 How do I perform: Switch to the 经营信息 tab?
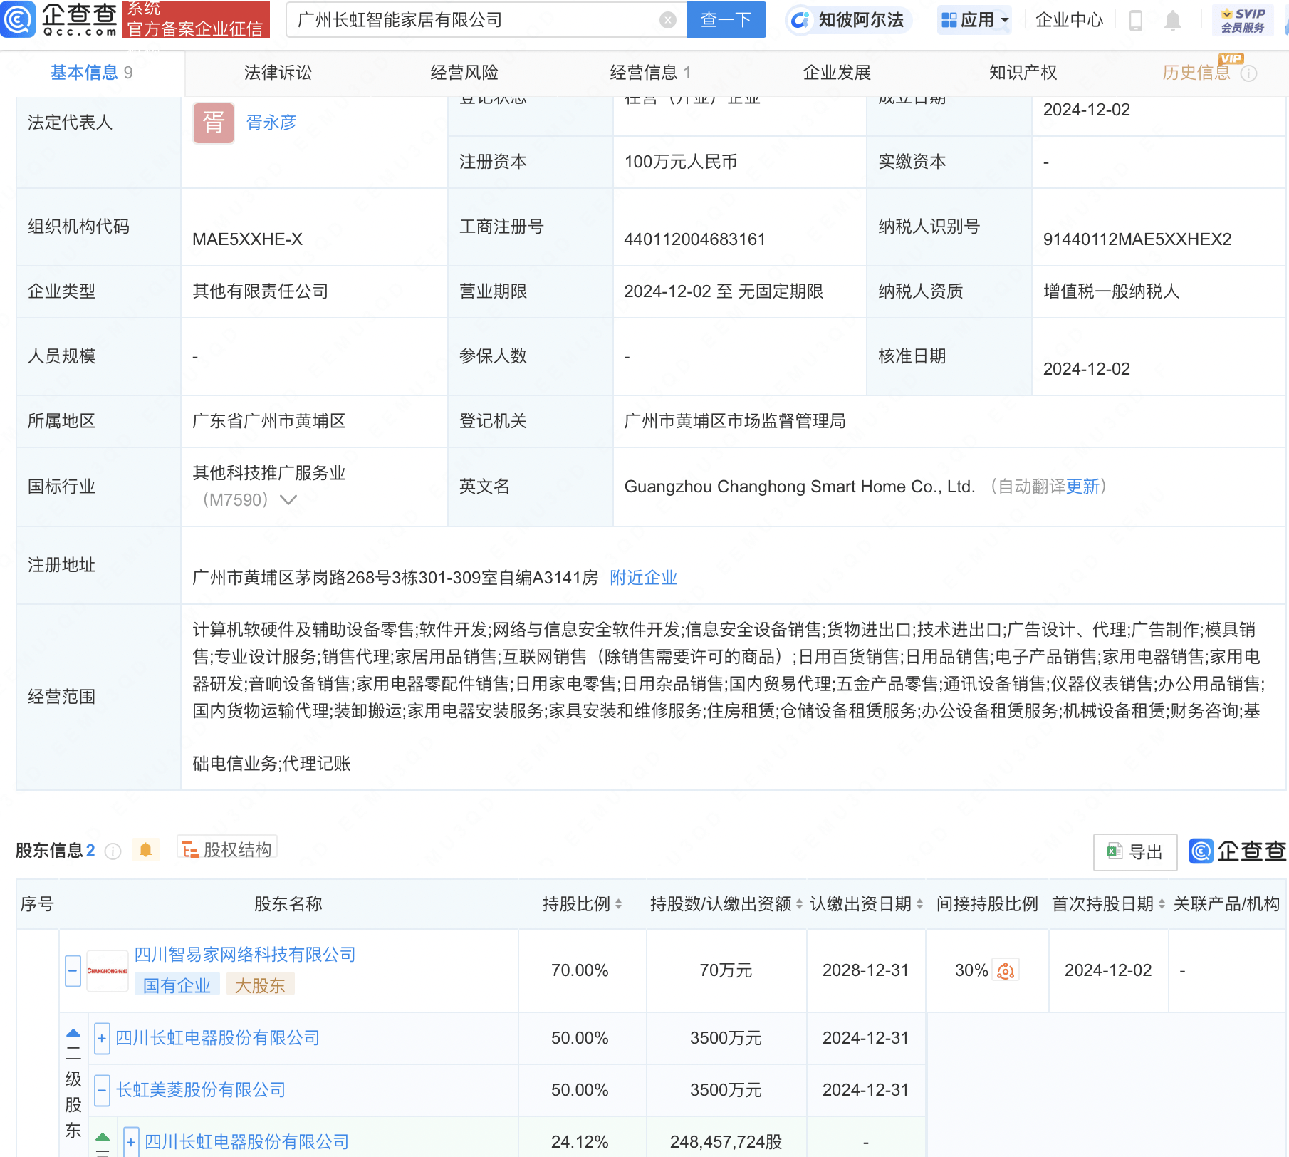(650, 73)
